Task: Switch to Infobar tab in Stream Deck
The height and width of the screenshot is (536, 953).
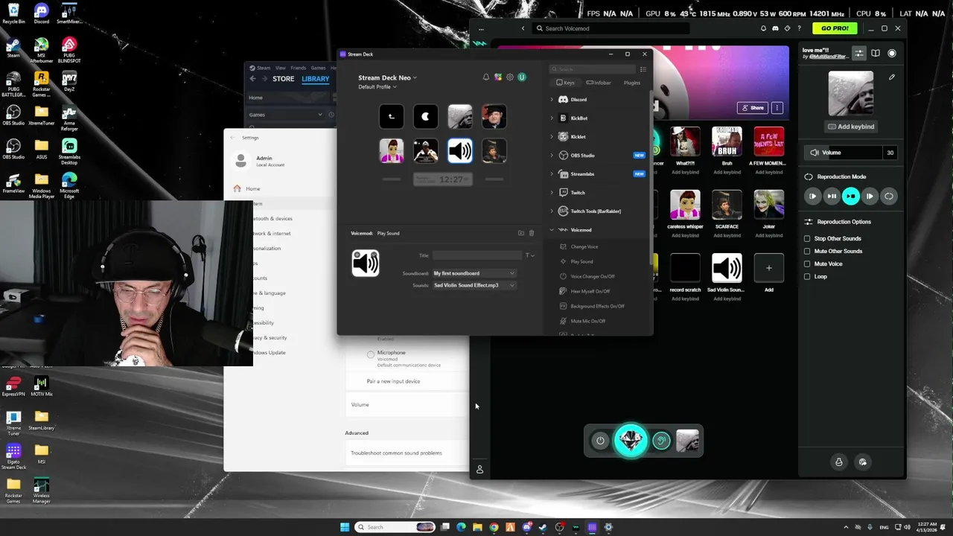Action: coord(599,83)
